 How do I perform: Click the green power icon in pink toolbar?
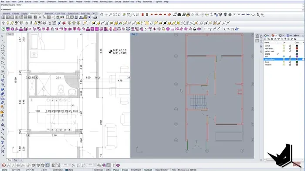pos(3,29)
